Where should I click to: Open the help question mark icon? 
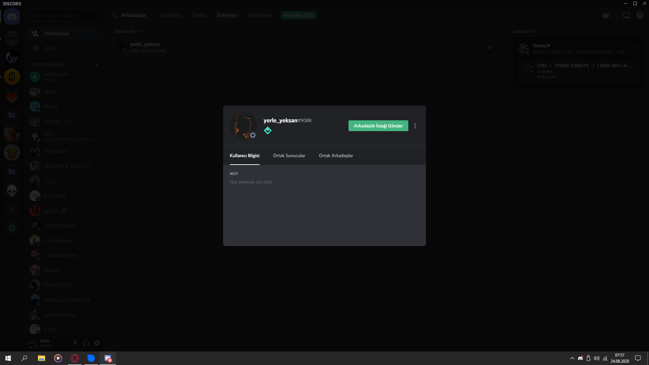(640, 15)
